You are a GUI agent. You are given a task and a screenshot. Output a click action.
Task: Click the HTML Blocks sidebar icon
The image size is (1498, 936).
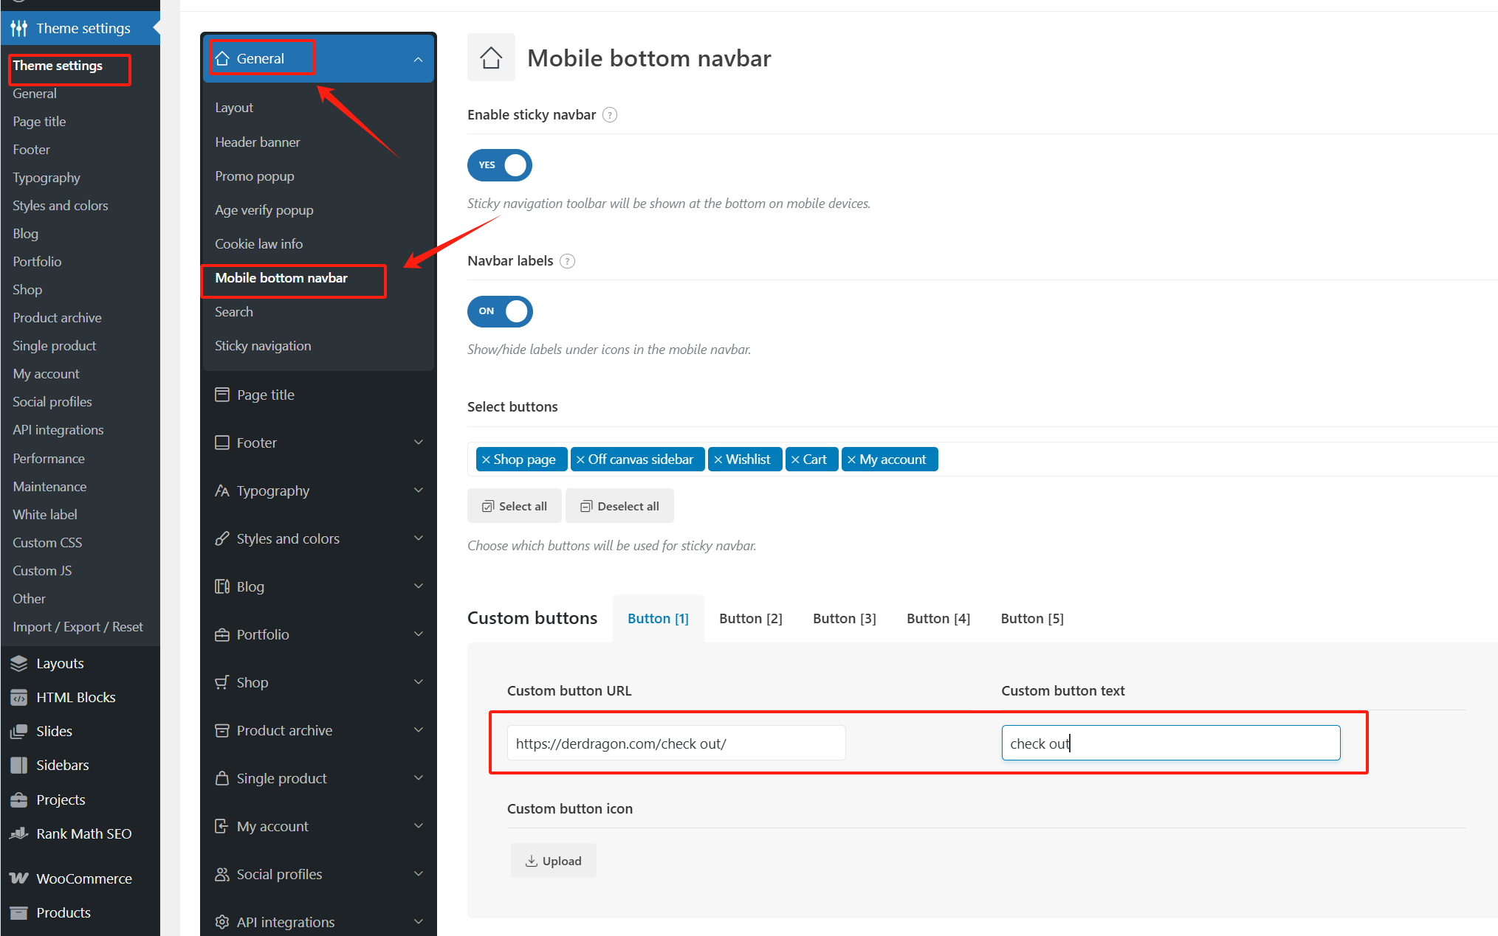(19, 697)
